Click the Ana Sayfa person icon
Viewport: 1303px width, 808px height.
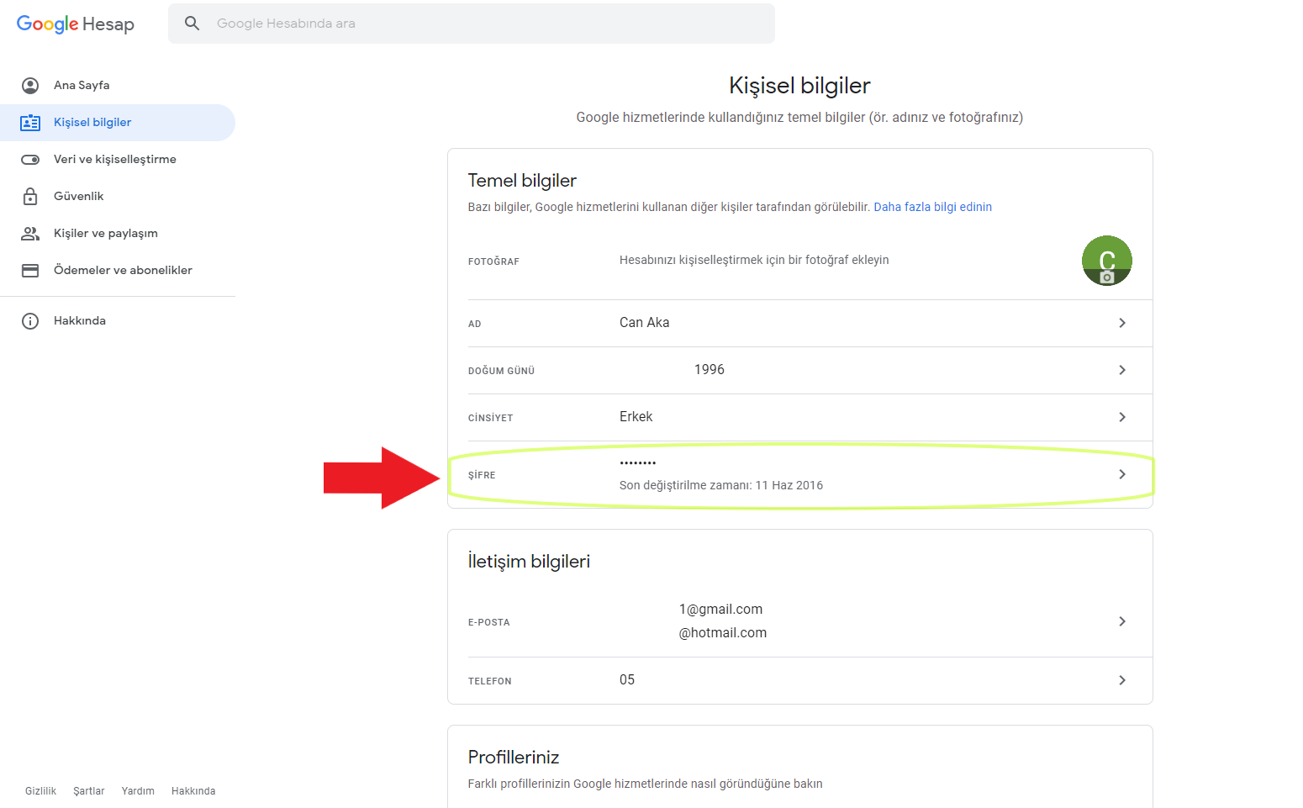click(x=30, y=85)
